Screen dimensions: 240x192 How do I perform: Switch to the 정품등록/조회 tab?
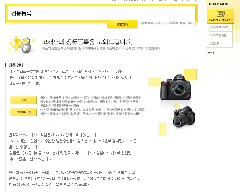[x=151, y=23]
